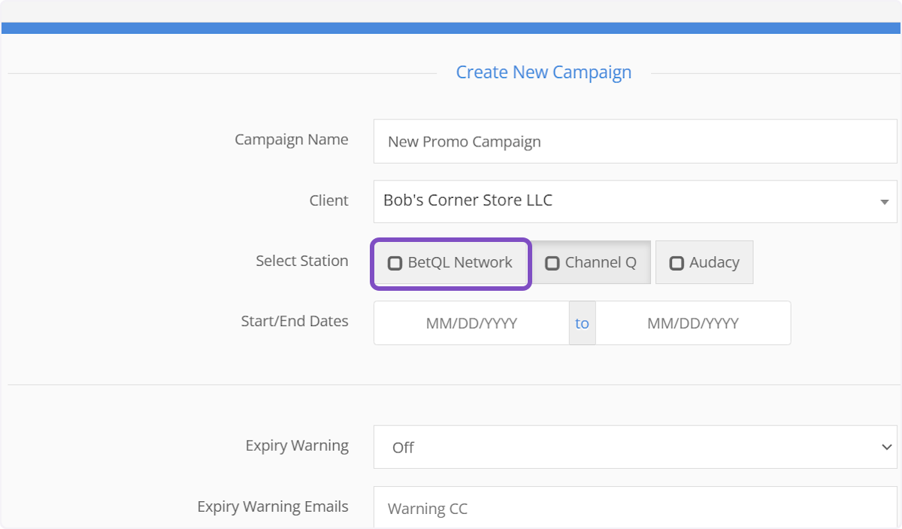902x529 pixels.
Task: Click the end date MM/DD/YYYY field
Action: (x=692, y=323)
